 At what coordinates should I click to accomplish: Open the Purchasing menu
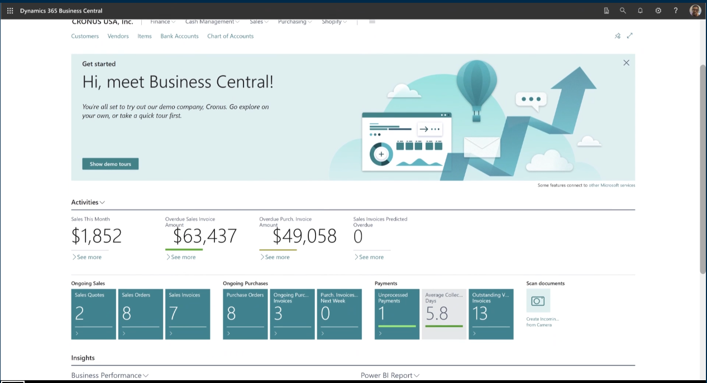click(295, 22)
